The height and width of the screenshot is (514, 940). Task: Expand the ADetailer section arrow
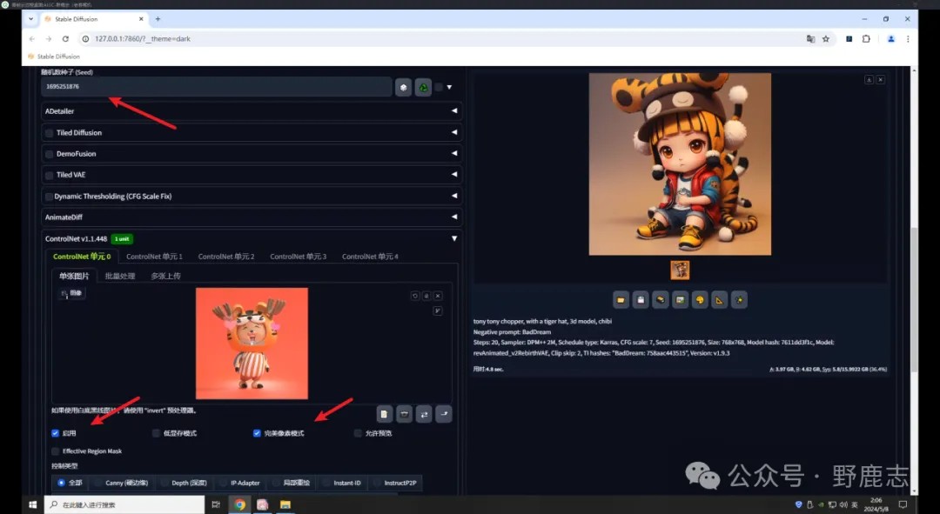[453, 110]
